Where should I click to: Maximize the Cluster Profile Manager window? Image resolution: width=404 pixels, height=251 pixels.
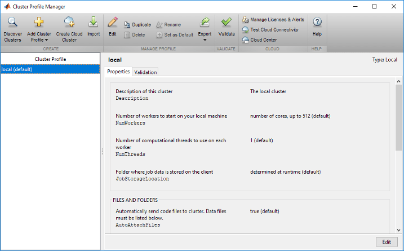[x=374, y=6]
